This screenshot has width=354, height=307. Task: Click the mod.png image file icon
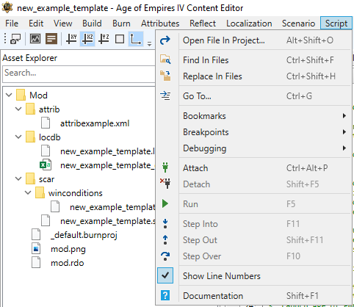(36, 249)
